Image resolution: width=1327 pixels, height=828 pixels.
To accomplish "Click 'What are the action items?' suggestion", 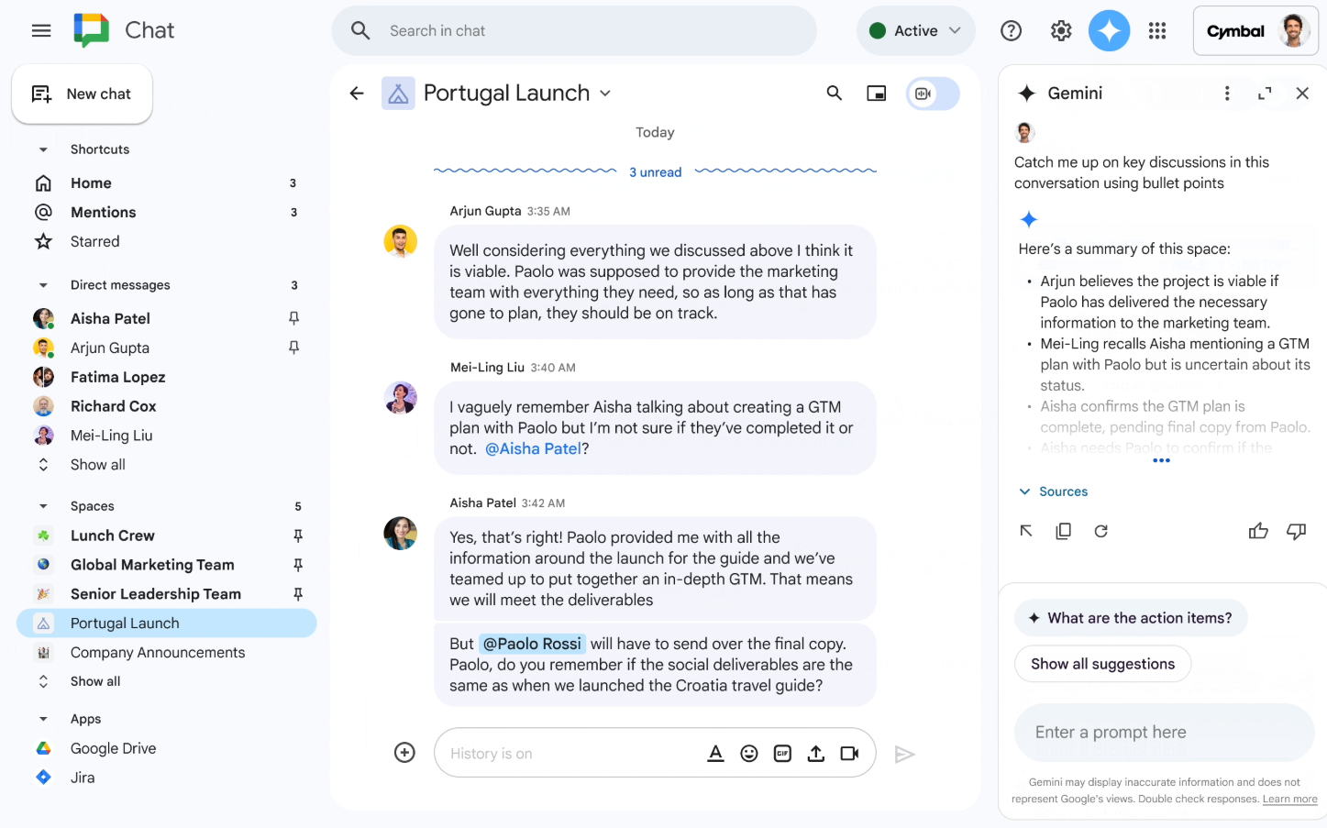I will coord(1131,618).
